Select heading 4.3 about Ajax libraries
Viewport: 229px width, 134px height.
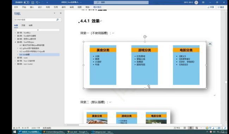coord(32,52)
